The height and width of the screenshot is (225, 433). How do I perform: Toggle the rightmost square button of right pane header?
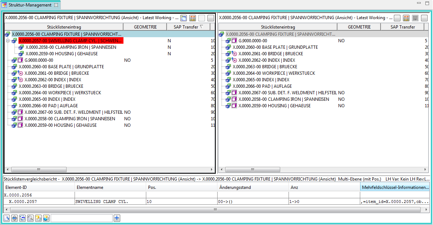[424, 18]
